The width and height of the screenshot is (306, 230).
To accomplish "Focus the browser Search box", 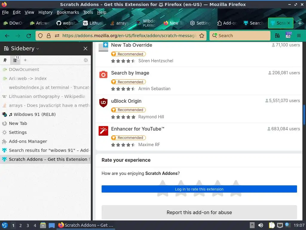I will pyautogui.click(x=240, y=36).
